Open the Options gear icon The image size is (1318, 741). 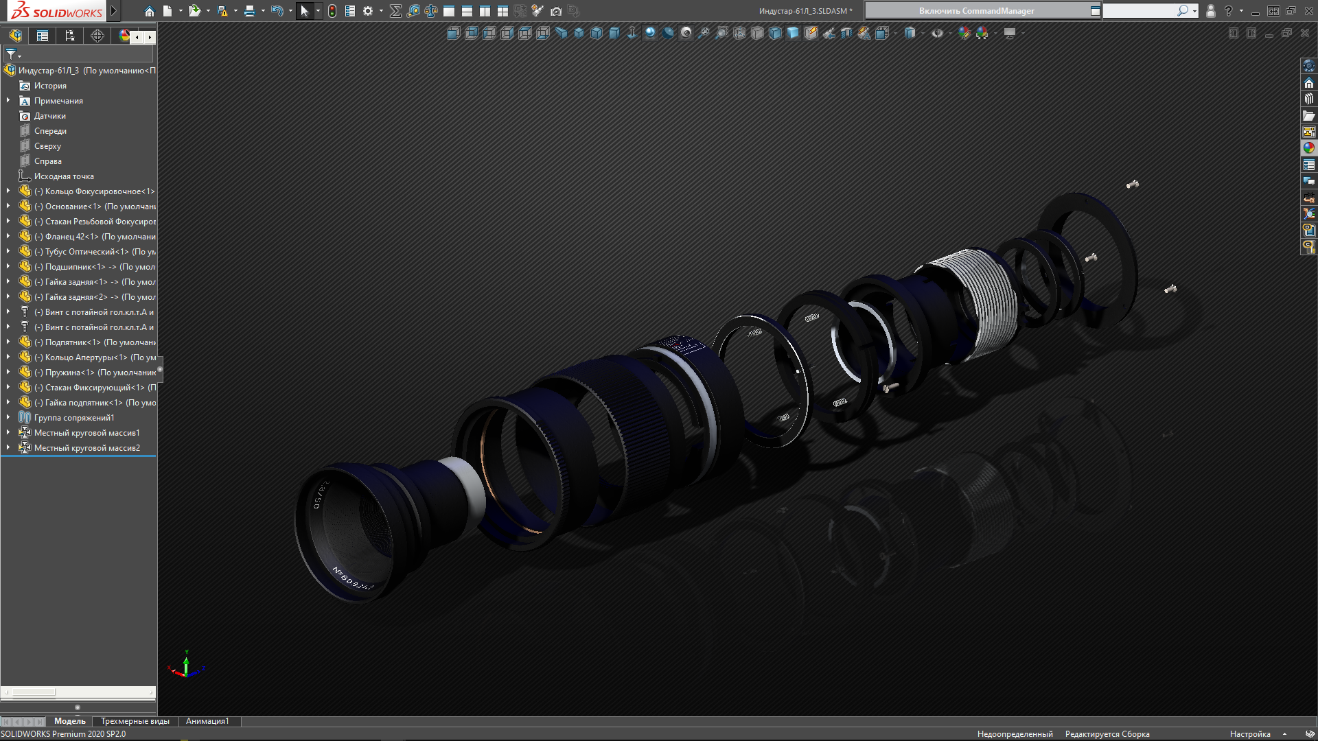tap(368, 11)
